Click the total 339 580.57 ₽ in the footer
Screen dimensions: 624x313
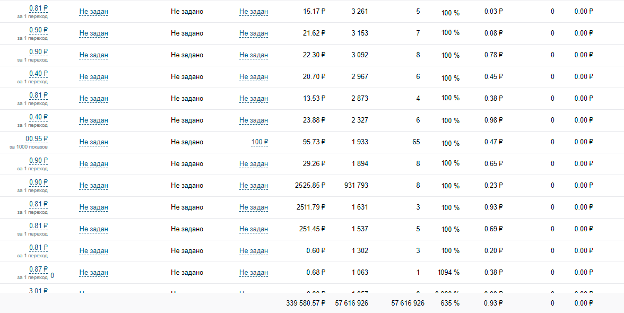tap(305, 303)
